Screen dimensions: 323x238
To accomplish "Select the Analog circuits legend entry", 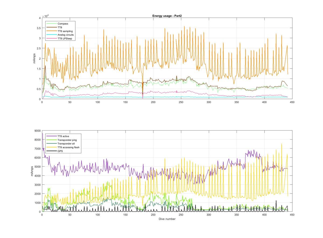I will coord(65,35).
